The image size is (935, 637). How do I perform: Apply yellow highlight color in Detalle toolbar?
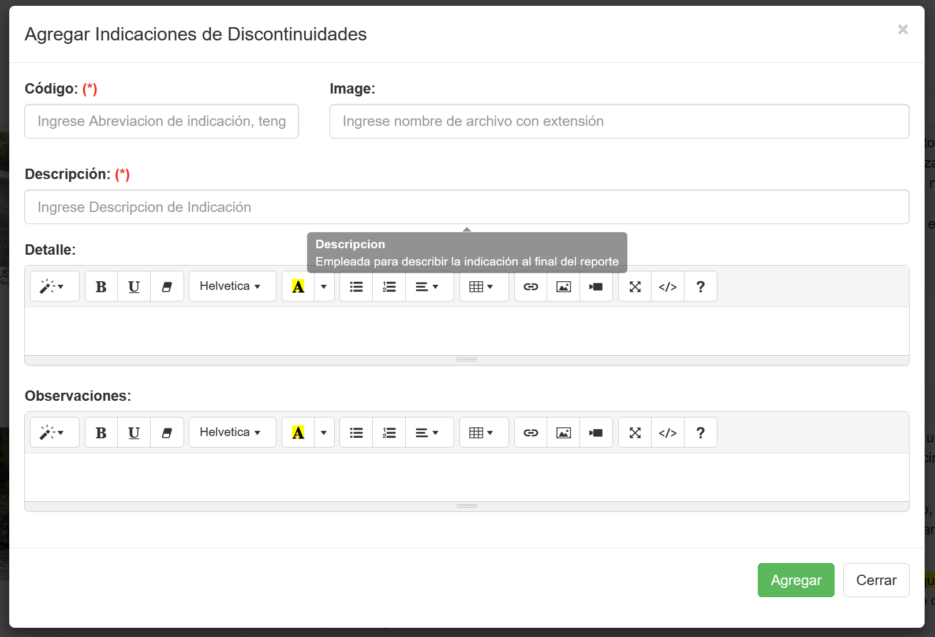pyautogui.click(x=298, y=286)
